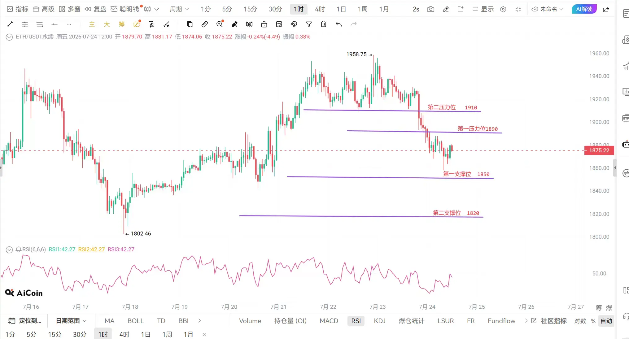Image resolution: width=629 pixels, height=339 pixels.
Task: Toggle the 对数 logarithmic scale
Action: (580, 321)
